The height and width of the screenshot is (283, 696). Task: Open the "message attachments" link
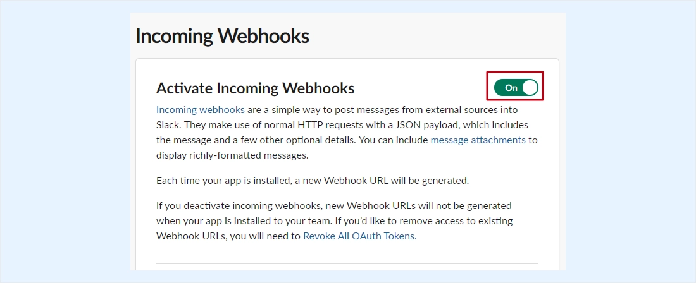pos(478,140)
